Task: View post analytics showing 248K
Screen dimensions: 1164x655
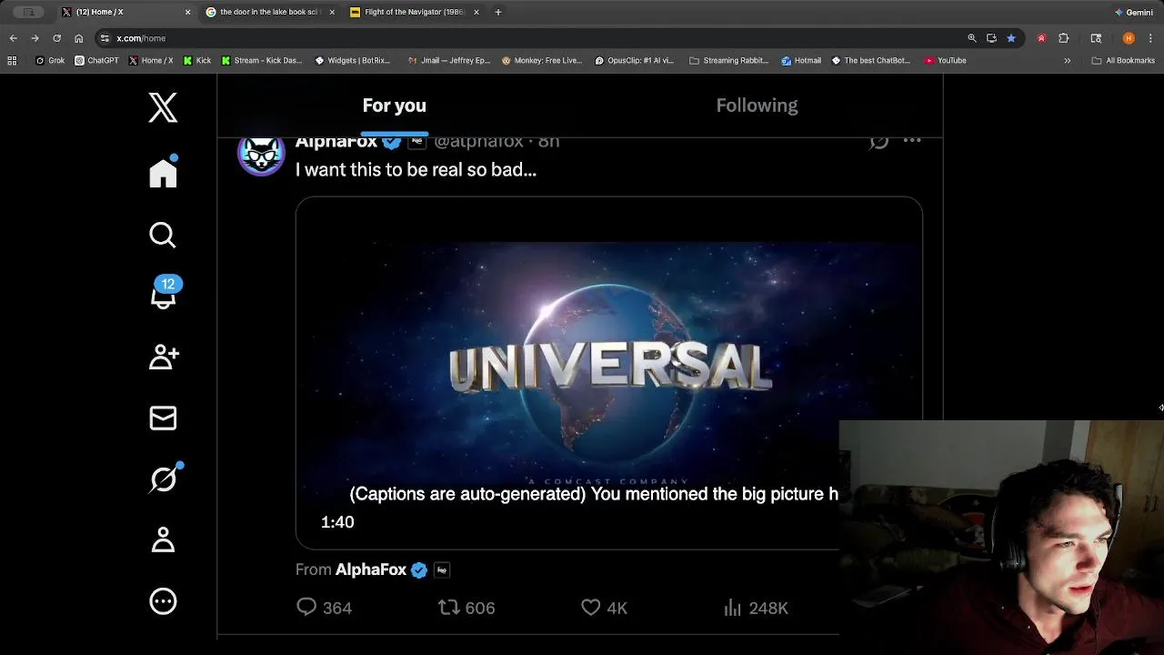Action: click(x=756, y=608)
